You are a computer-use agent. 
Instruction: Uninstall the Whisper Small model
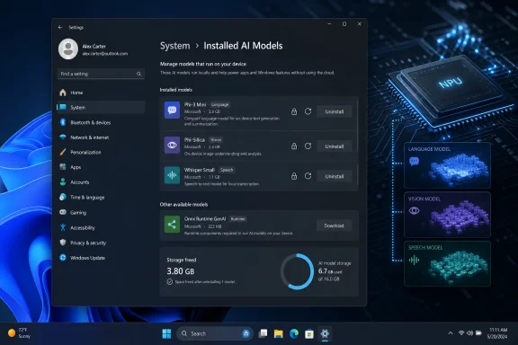pos(334,176)
